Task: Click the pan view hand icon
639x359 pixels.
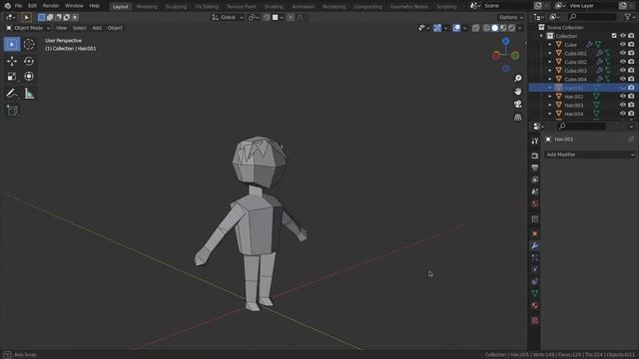Action: (518, 91)
